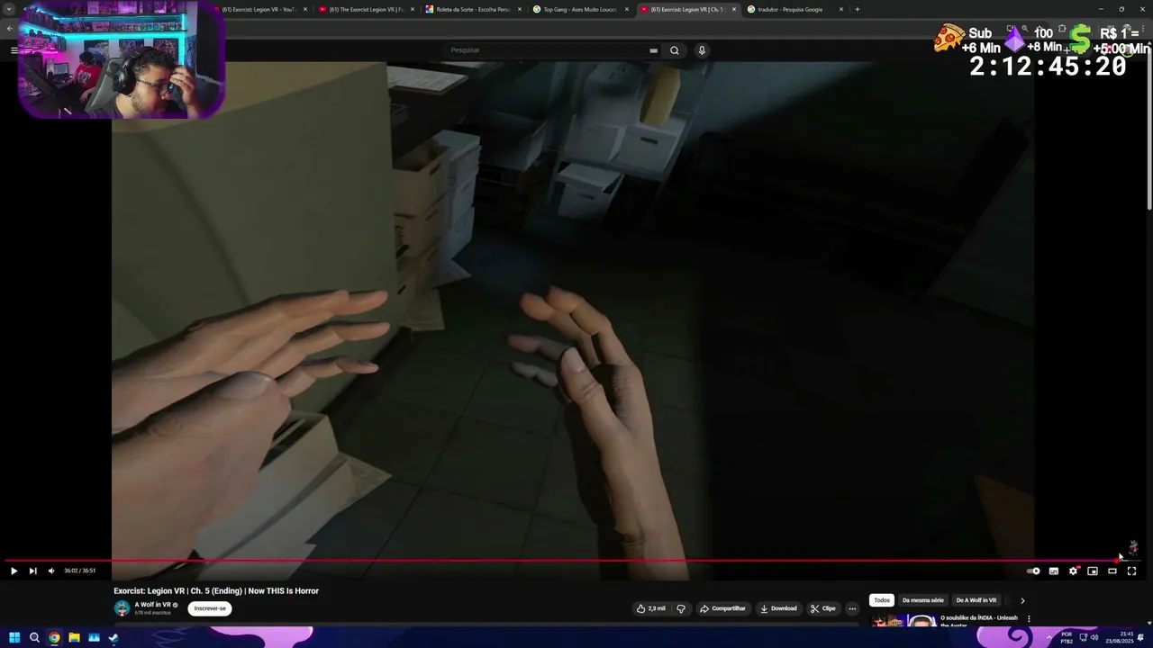
Task: Play the paused YouTube video
Action: pos(14,571)
